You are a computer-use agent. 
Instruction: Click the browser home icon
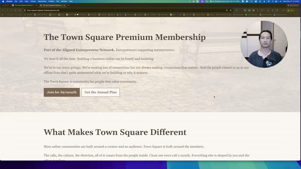15,10
